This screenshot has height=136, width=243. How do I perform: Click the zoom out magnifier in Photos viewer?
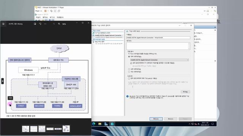54,24
